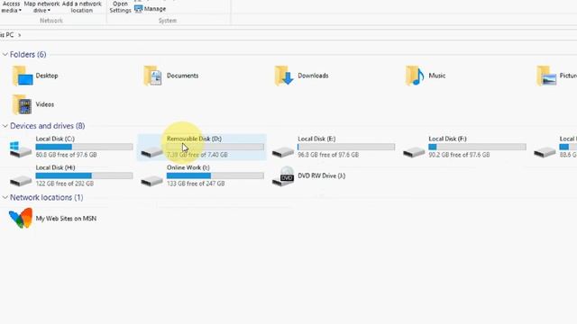Click This PC in the address bar
577x324 pixels.
pyautogui.click(x=6, y=35)
